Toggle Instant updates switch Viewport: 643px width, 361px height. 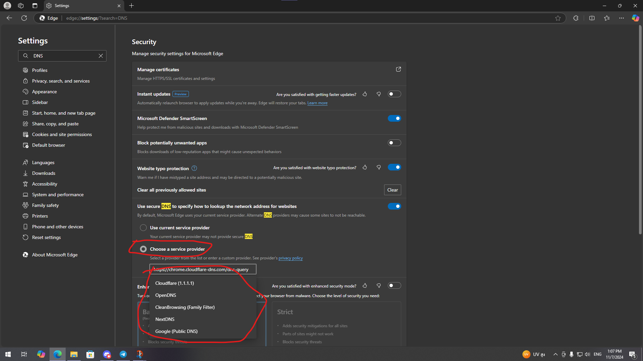394,94
